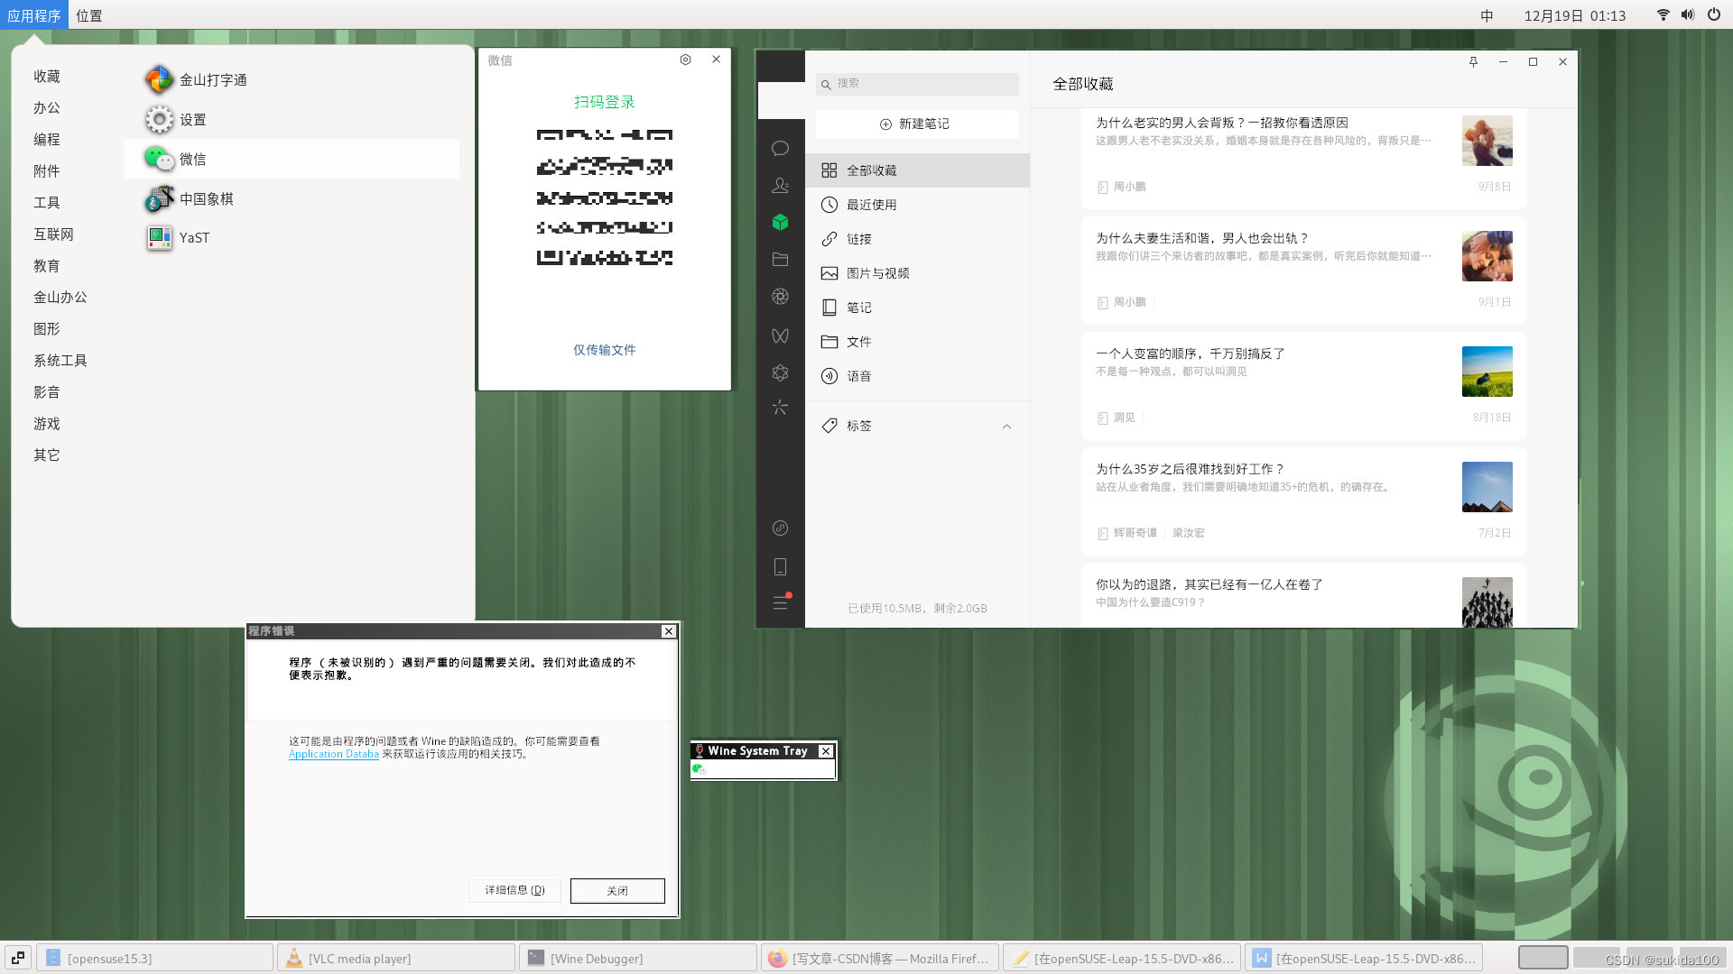
Task: Click the Wi-Fi icon in top panel
Action: pyautogui.click(x=1663, y=14)
